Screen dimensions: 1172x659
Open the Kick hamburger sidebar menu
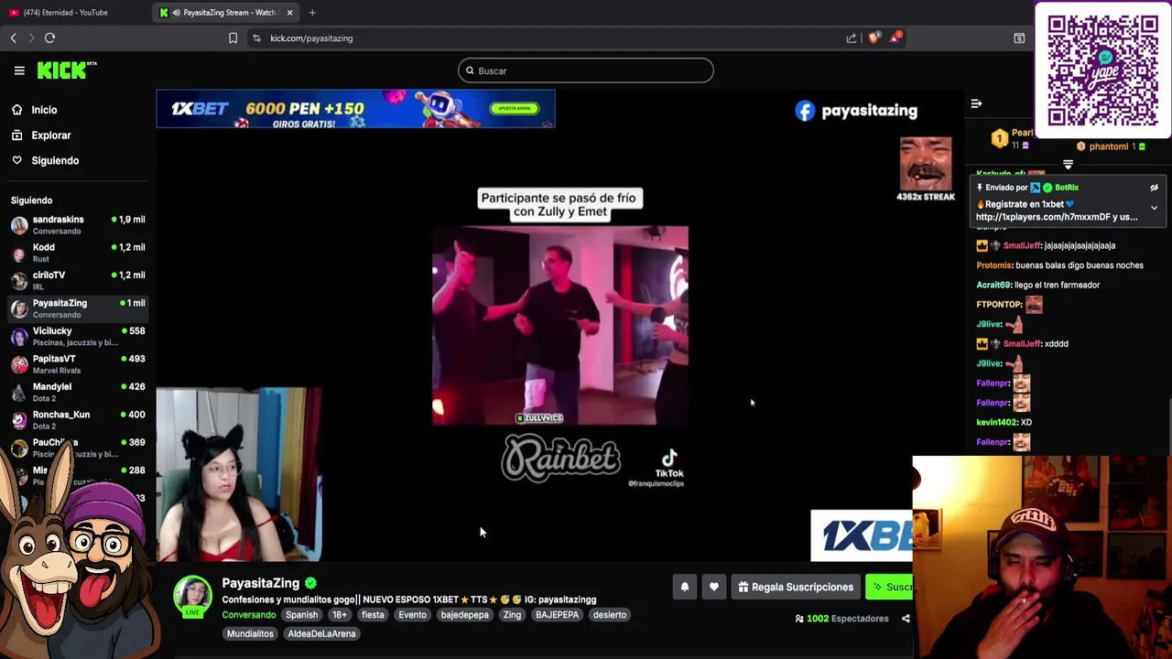[x=19, y=70]
